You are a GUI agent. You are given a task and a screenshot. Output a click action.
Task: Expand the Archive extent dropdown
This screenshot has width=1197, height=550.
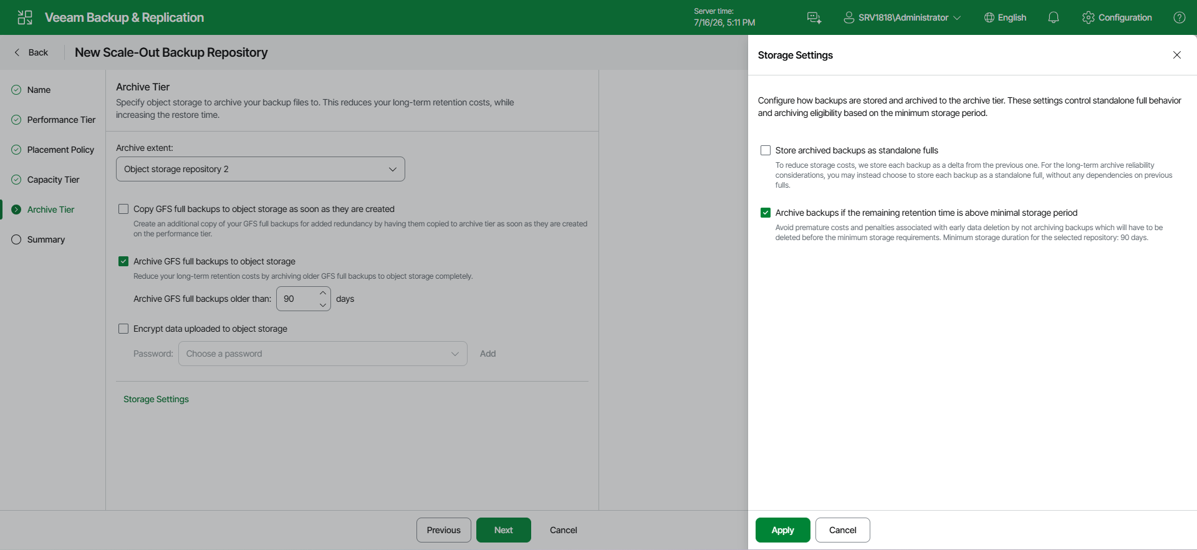click(261, 169)
